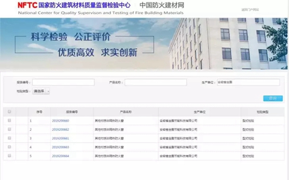The width and height of the screenshot is (289, 180).
Task: Check the box for row 2019200663
Action: (x=10, y=147)
